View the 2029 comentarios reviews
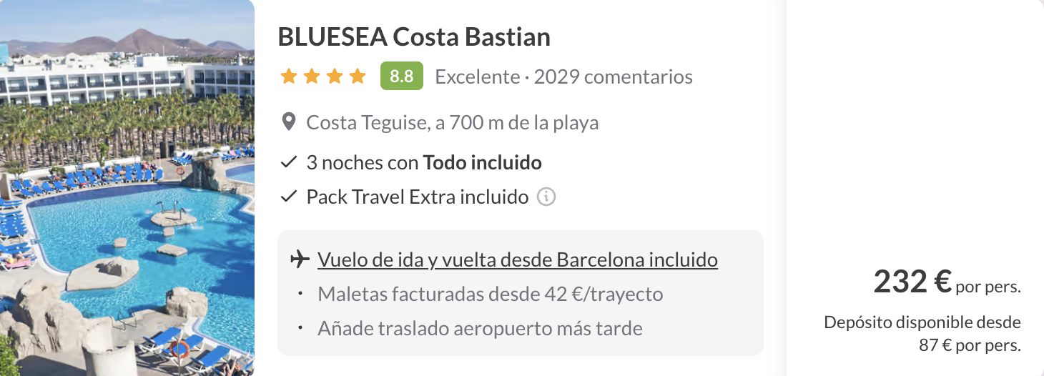Image resolution: width=1044 pixels, height=376 pixels. pos(613,76)
